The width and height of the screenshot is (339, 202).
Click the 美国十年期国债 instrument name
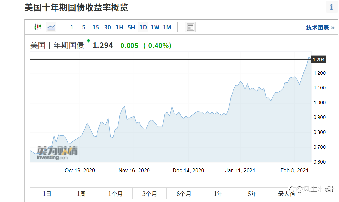click(57, 45)
